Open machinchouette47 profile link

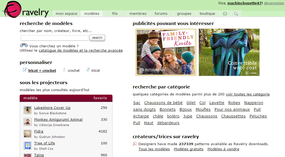coord(244,3)
